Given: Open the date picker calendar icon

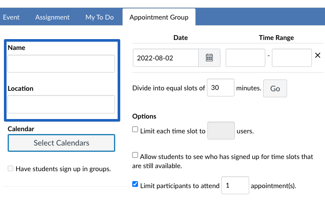Looking at the screenshot, I should coord(209,58).
